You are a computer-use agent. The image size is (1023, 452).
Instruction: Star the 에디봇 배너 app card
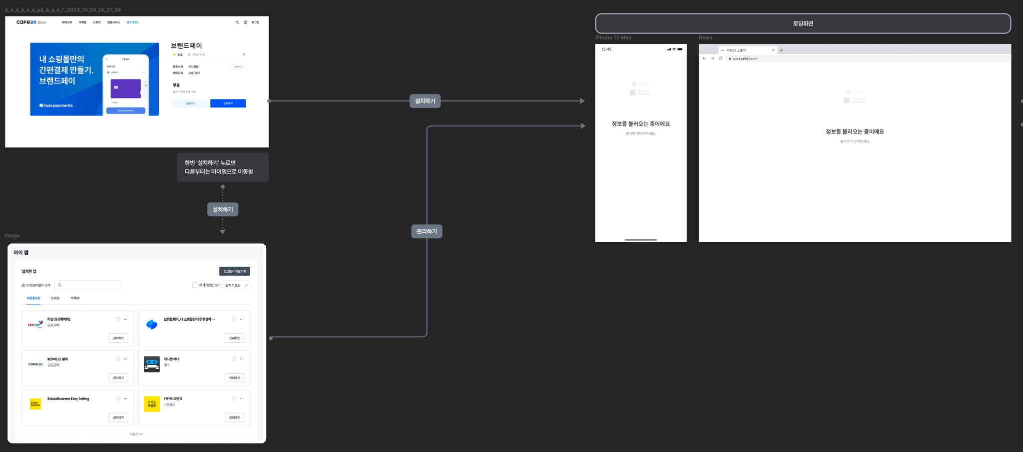(234, 359)
